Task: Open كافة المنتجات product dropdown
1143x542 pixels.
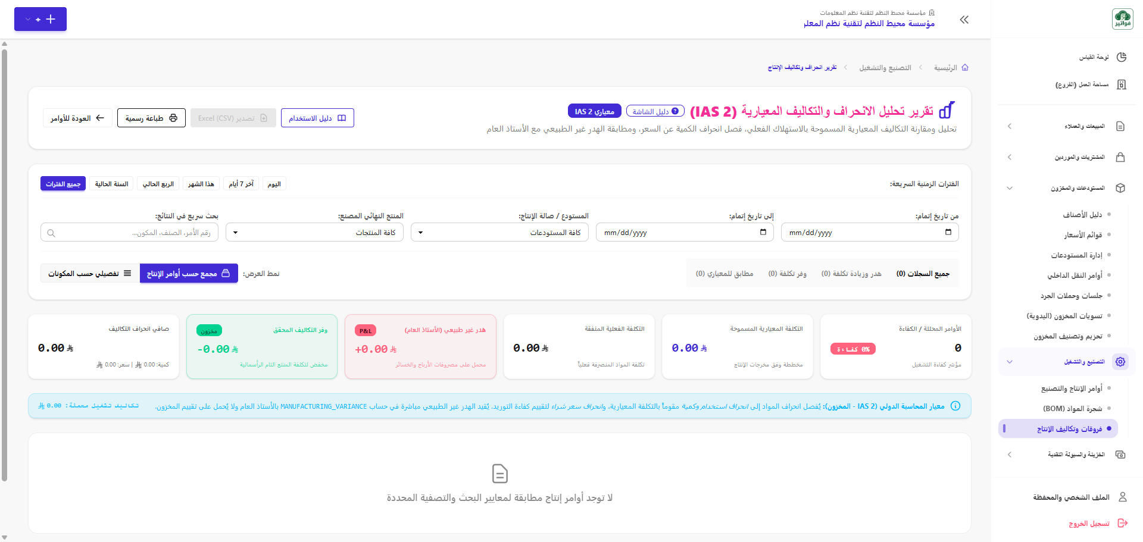Action: (314, 232)
